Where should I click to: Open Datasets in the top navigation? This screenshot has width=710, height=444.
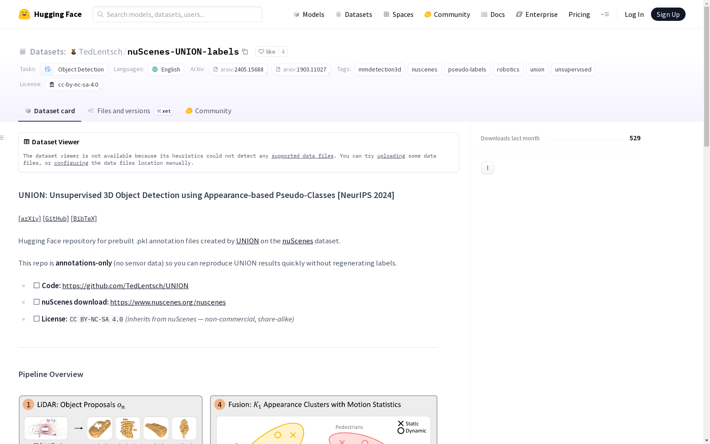(354, 14)
